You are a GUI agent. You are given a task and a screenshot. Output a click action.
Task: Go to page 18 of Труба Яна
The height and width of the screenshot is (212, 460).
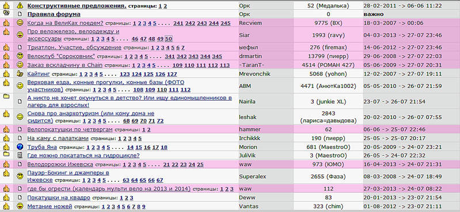(x=164, y=147)
